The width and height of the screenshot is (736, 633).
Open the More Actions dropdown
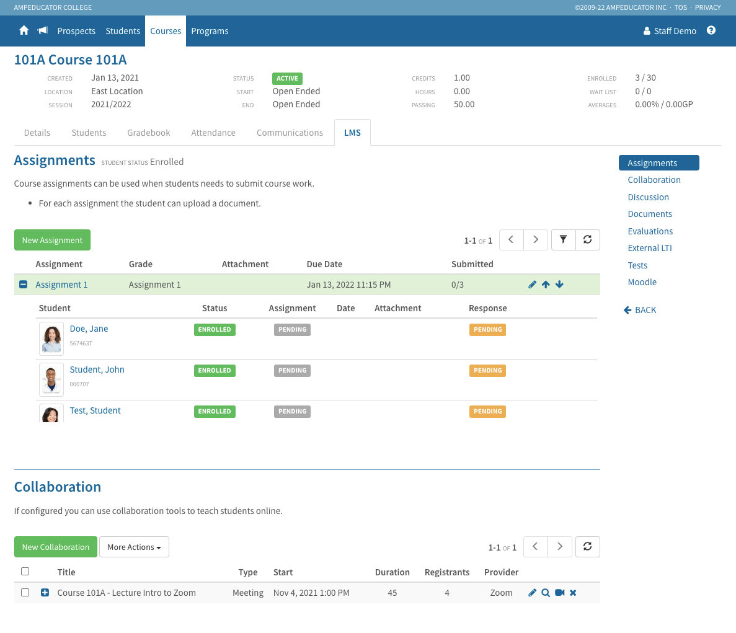click(x=134, y=547)
